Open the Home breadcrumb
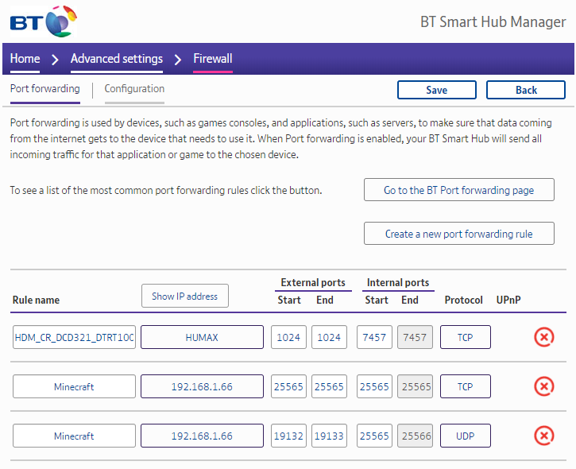The image size is (576, 469). pyautogui.click(x=25, y=59)
